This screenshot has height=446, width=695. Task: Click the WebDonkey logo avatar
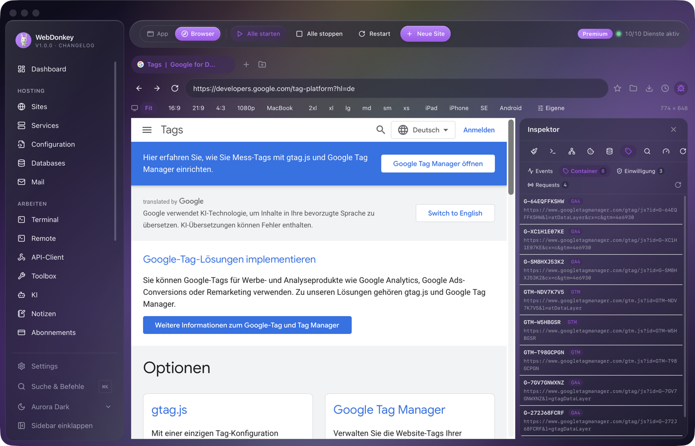23,40
